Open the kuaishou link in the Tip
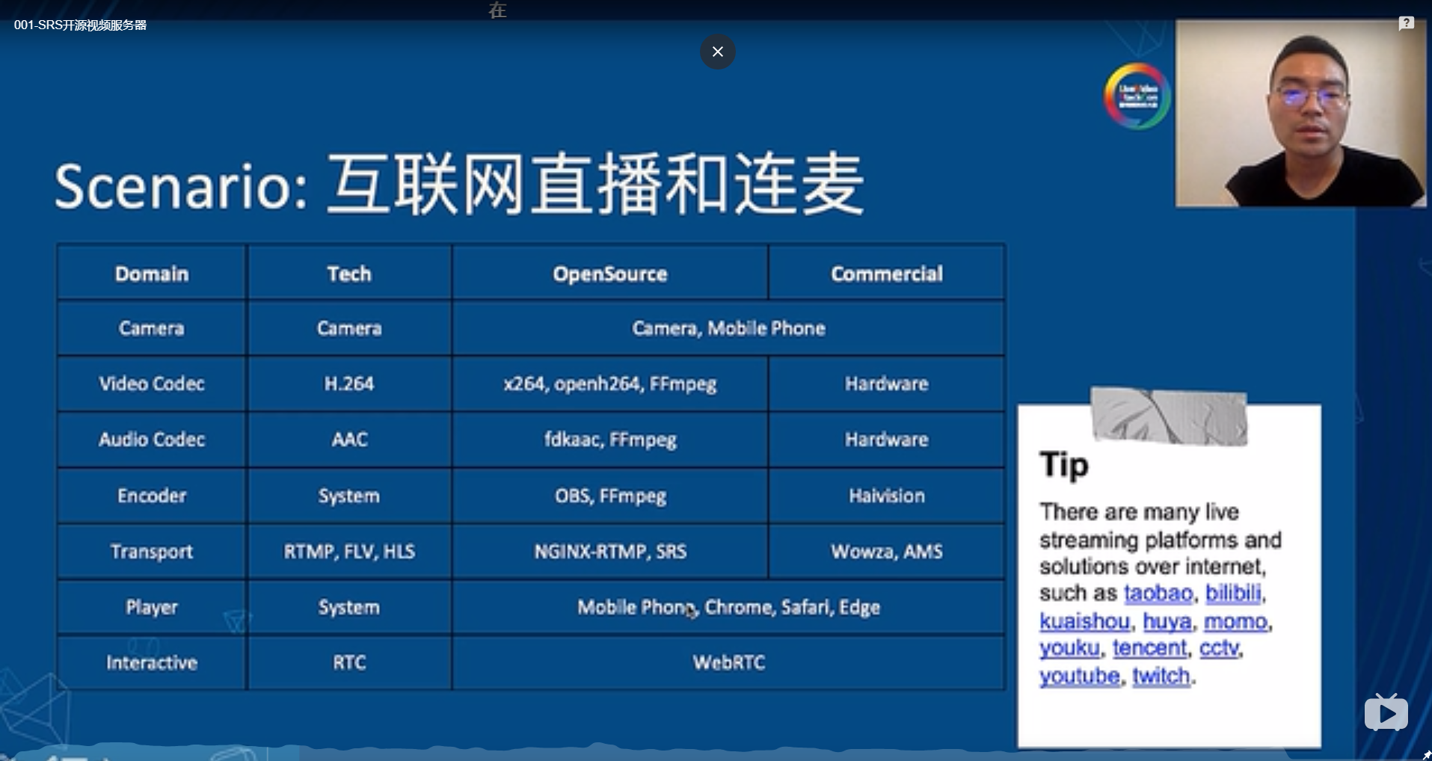This screenshot has width=1432, height=761. pyautogui.click(x=1086, y=621)
